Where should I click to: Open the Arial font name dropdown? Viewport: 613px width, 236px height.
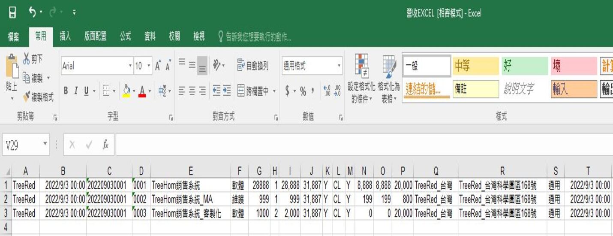point(130,66)
